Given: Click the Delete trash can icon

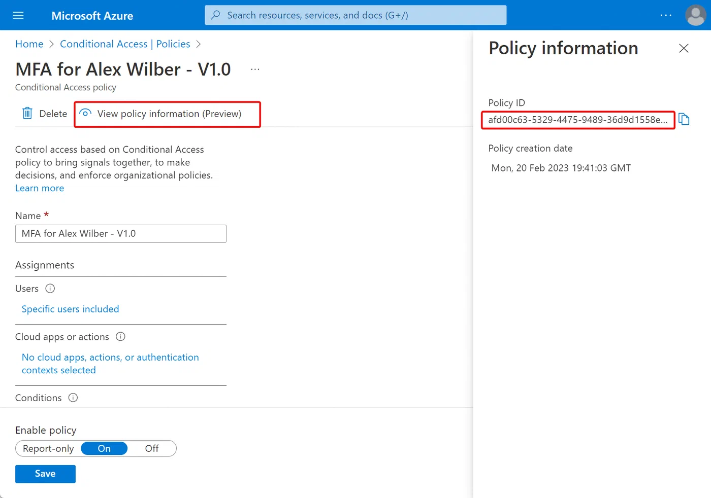Looking at the screenshot, I should click(27, 113).
